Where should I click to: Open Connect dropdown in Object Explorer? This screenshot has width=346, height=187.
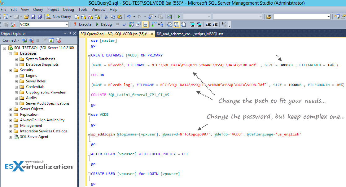click(11, 40)
